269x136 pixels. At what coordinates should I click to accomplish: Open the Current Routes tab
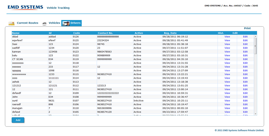coord(27,23)
